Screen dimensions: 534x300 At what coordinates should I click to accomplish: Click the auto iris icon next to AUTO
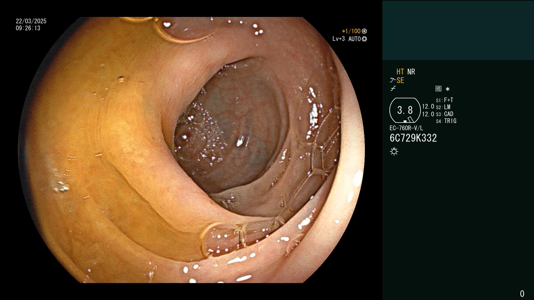tap(364, 39)
